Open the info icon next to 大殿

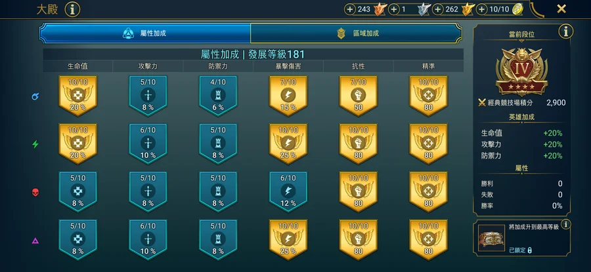[72, 9]
